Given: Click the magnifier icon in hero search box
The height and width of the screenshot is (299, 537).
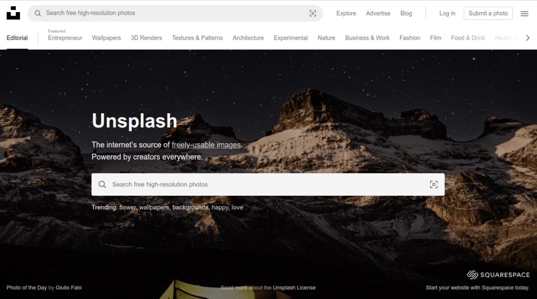Looking at the screenshot, I should tap(102, 184).
